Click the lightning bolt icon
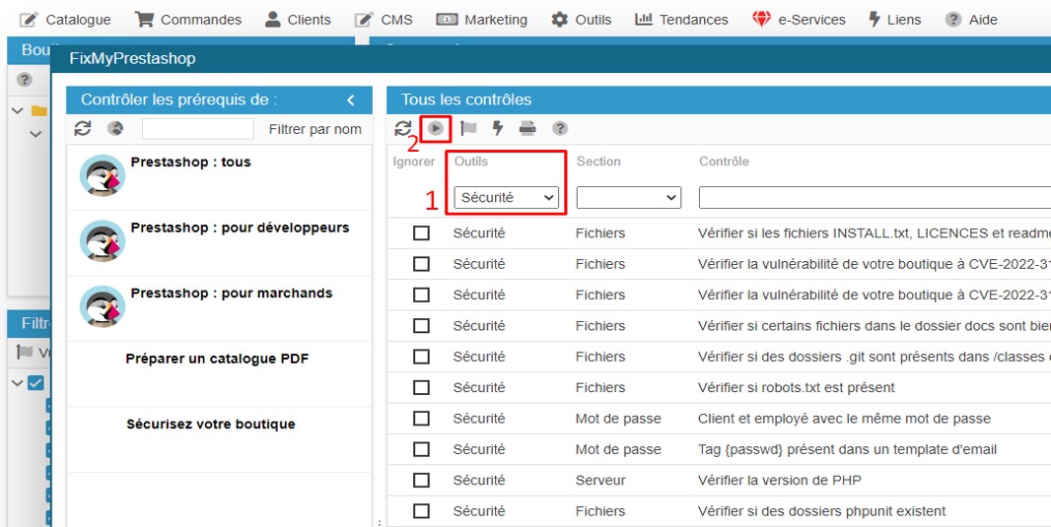The image size is (1051, 527). tap(498, 128)
